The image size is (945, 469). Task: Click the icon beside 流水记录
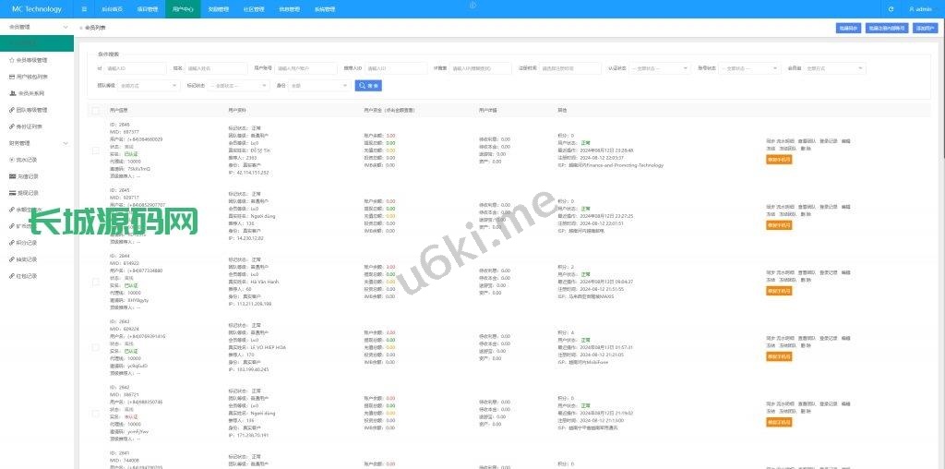pos(10,160)
